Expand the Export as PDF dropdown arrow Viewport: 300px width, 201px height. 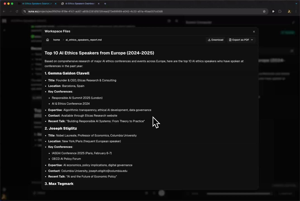tap(252, 40)
